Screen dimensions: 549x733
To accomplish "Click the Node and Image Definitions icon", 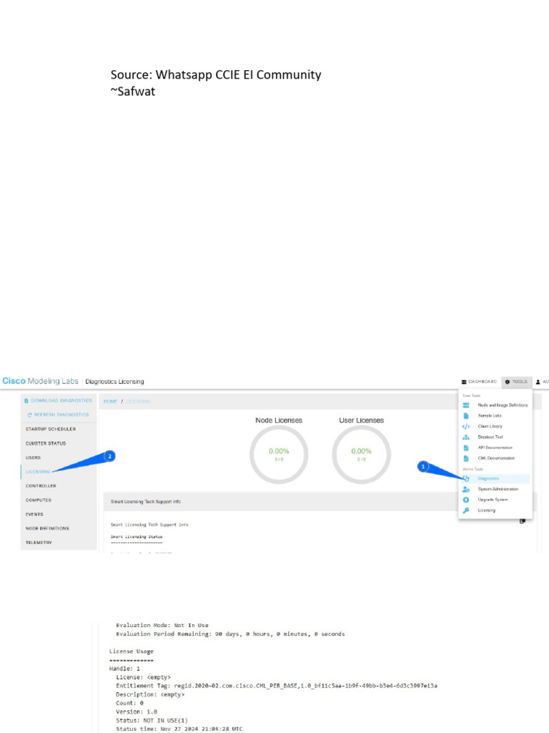I will [x=466, y=405].
